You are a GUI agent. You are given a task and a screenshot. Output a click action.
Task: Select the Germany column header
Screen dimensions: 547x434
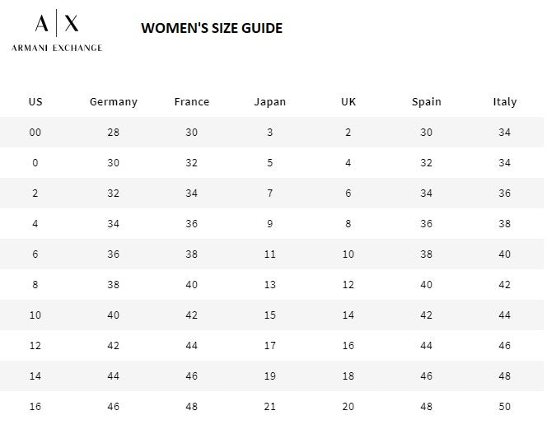[114, 102]
